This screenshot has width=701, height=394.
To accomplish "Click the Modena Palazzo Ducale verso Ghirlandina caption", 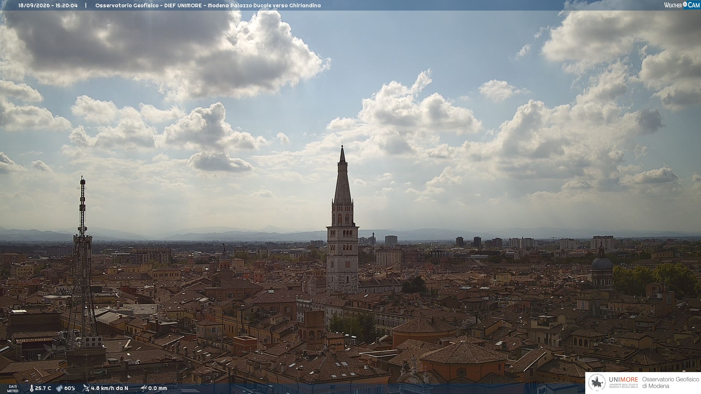I will click(x=264, y=5).
